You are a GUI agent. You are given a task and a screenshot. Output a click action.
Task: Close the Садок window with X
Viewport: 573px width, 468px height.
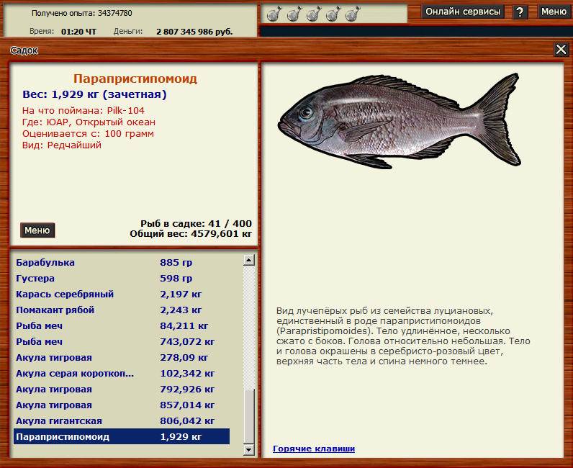pyautogui.click(x=561, y=50)
